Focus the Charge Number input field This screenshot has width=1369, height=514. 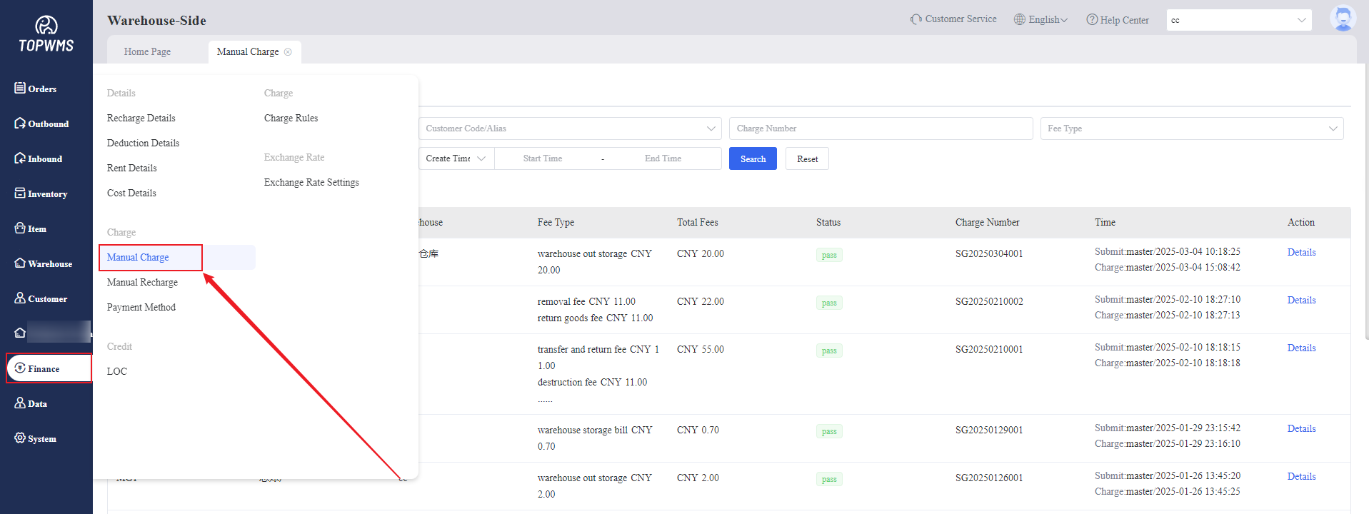[880, 128]
